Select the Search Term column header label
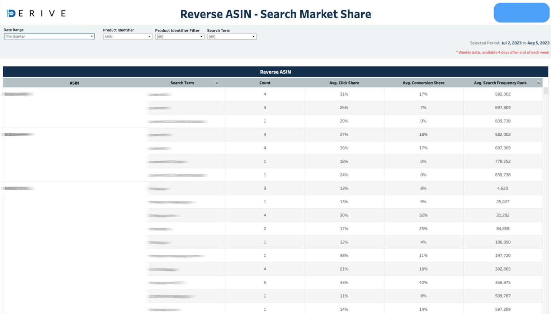This screenshot has height=314, width=551. [x=182, y=83]
